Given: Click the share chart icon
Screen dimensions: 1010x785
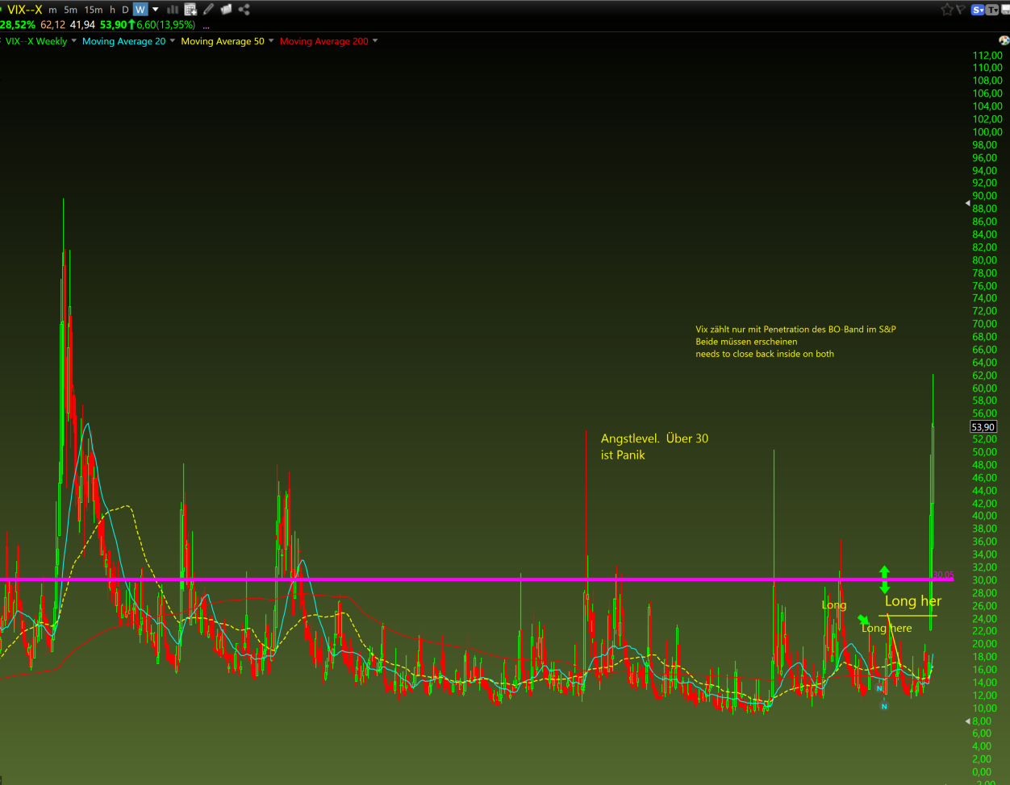Looking at the screenshot, I should tap(244, 10).
